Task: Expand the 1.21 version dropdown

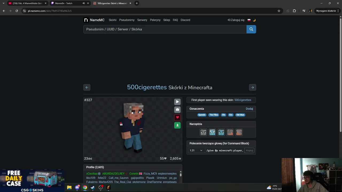Action: click(196, 150)
